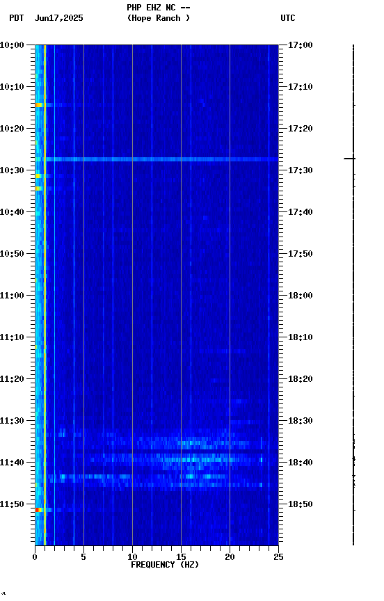
Task: Click the 17:20 UTC time label
Action: [x=301, y=129]
